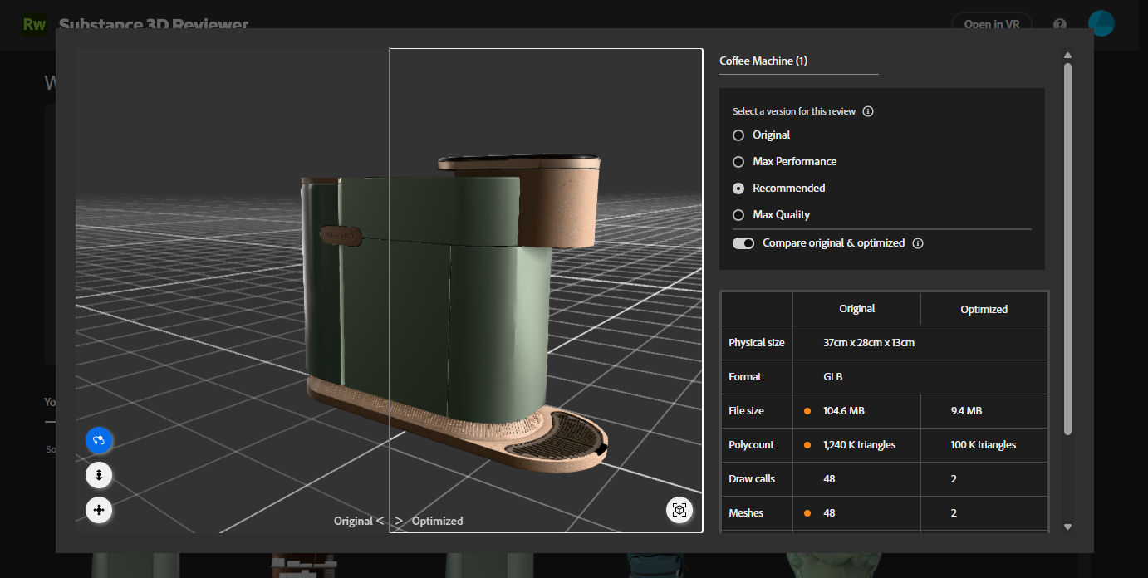Click the Substance 3D Reviewer Rw logo
Image resolution: width=1148 pixels, height=578 pixels.
[35, 24]
